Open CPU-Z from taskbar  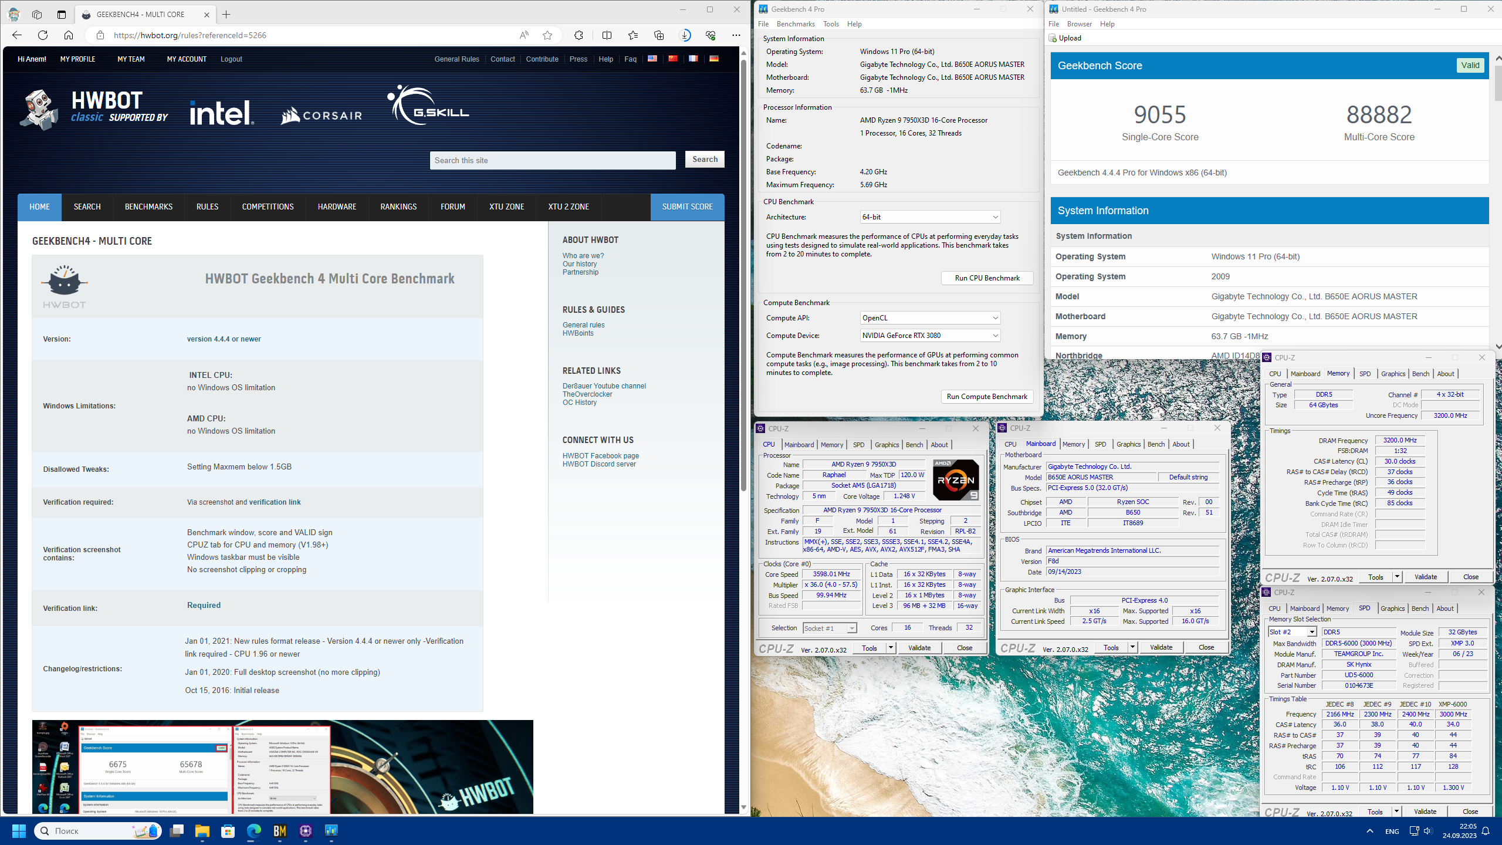point(306,831)
